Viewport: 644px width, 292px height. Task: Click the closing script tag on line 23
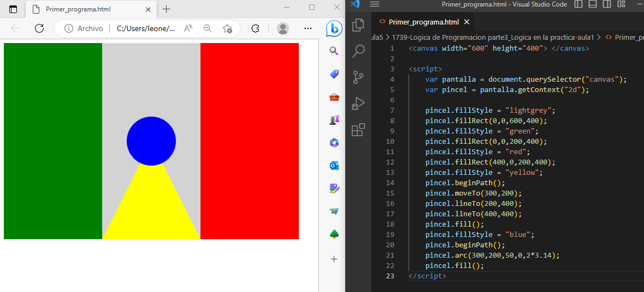click(x=427, y=276)
